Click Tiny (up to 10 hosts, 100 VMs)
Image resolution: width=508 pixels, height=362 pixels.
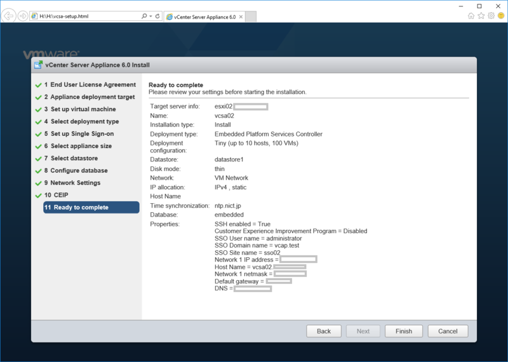[257, 144]
